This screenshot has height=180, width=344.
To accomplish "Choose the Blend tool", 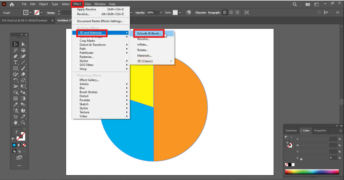I will 23,105.
